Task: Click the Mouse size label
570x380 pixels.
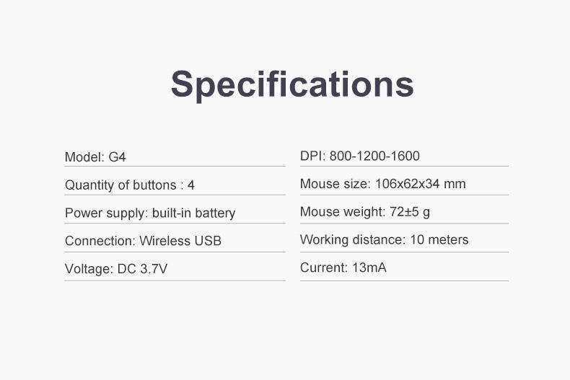Action: (335, 184)
